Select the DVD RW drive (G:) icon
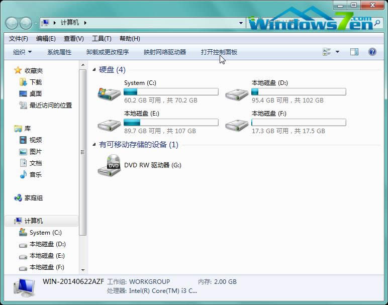The image size is (388, 305). 109,165
